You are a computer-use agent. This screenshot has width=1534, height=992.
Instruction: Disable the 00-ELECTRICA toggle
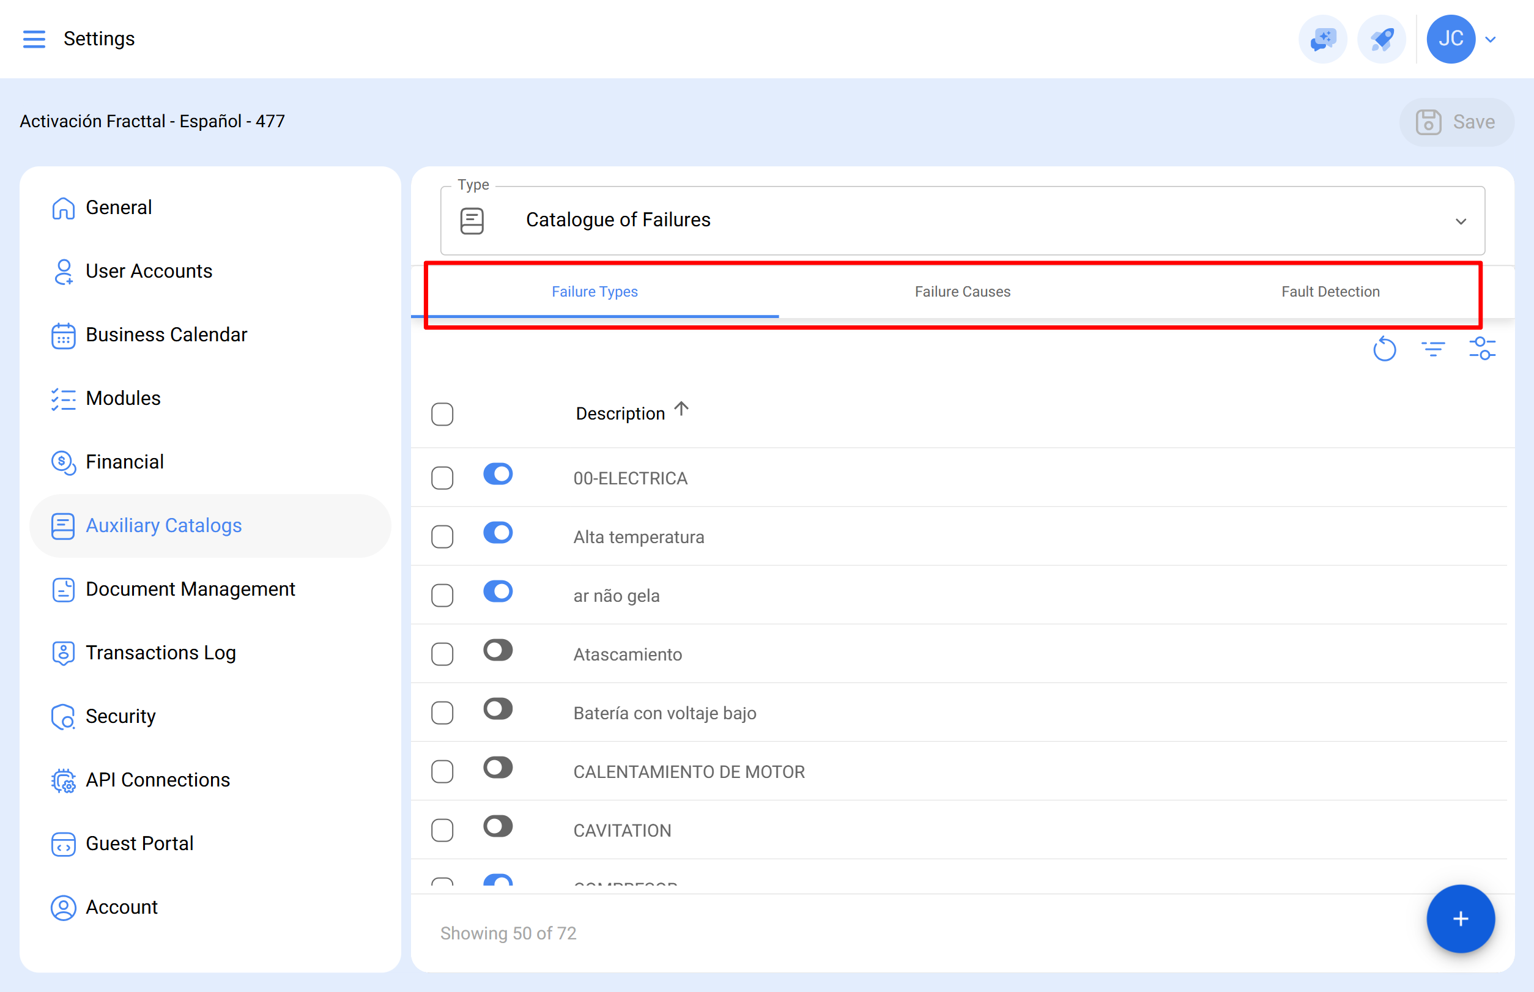497,474
